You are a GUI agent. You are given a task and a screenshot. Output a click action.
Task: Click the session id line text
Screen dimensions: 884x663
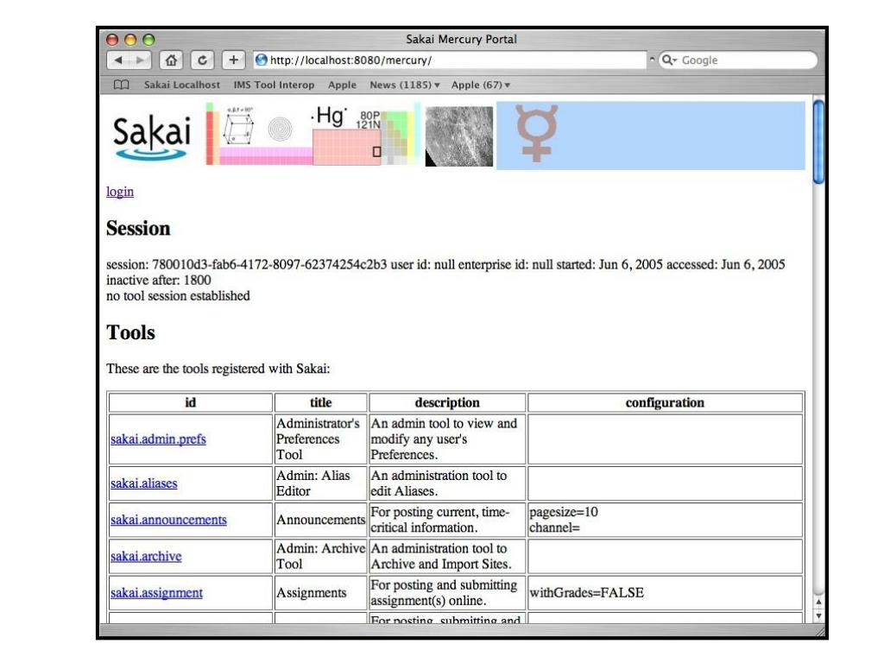pos(445,264)
